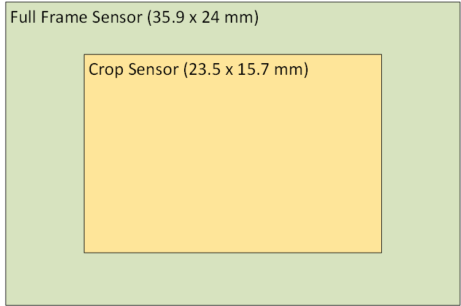Click the word "Full" in the top label
Viewport: 461px width, 306px height.
pyautogui.click(x=22, y=18)
